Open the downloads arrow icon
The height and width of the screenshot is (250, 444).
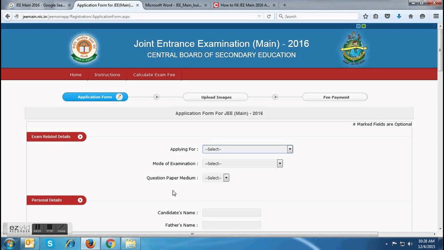[x=399, y=16]
